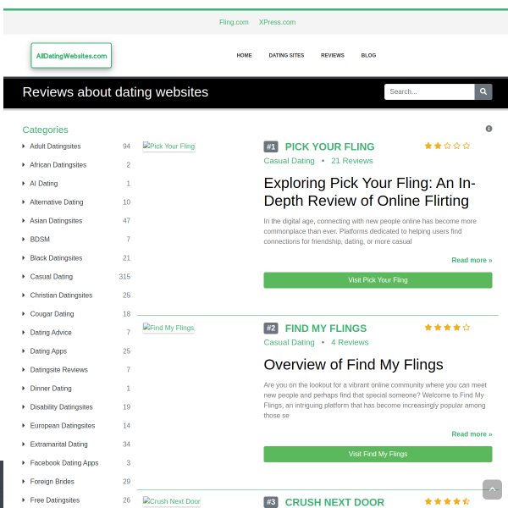Open the FIND MY FLINGS title link

[326, 329]
